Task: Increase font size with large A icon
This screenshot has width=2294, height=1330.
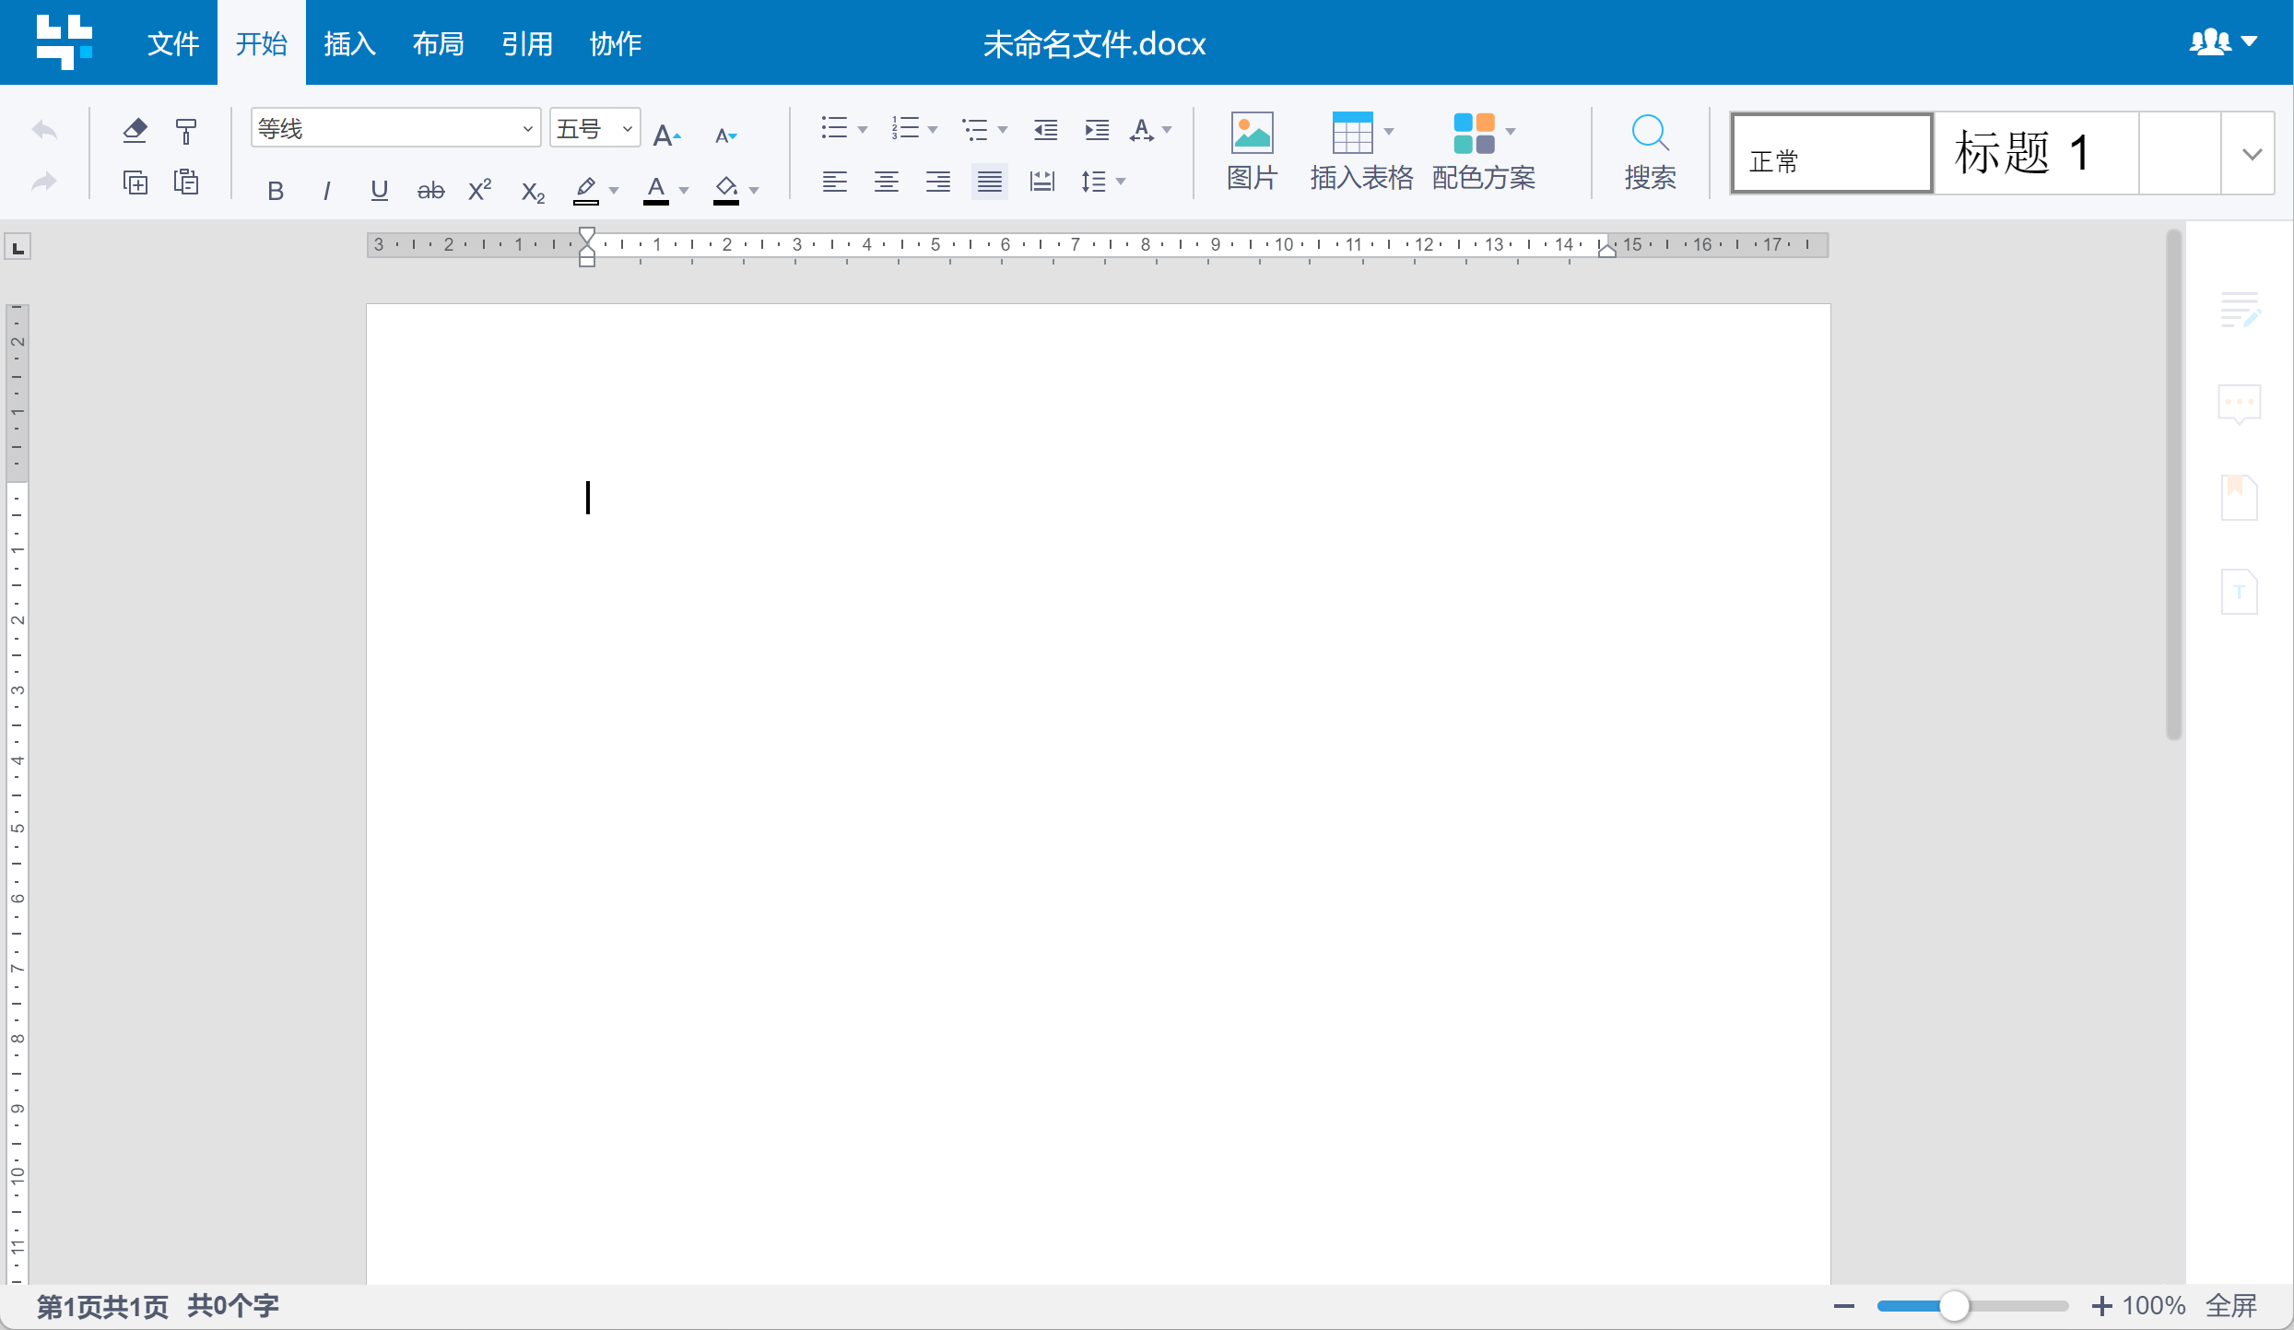Action: click(666, 135)
